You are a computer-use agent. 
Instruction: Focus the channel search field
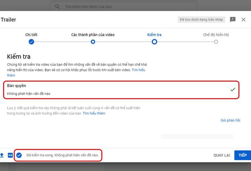124,6
